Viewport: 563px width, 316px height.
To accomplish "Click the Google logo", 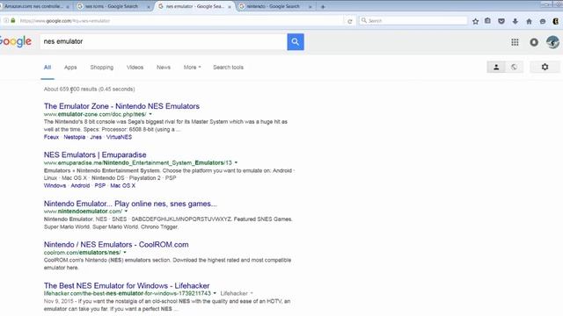I will [16, 42].
